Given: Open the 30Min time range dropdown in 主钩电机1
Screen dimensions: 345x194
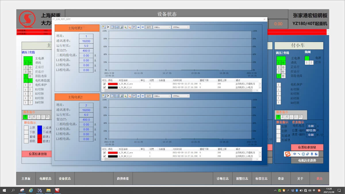Looking at the screenshot, I should click(162, 27).
